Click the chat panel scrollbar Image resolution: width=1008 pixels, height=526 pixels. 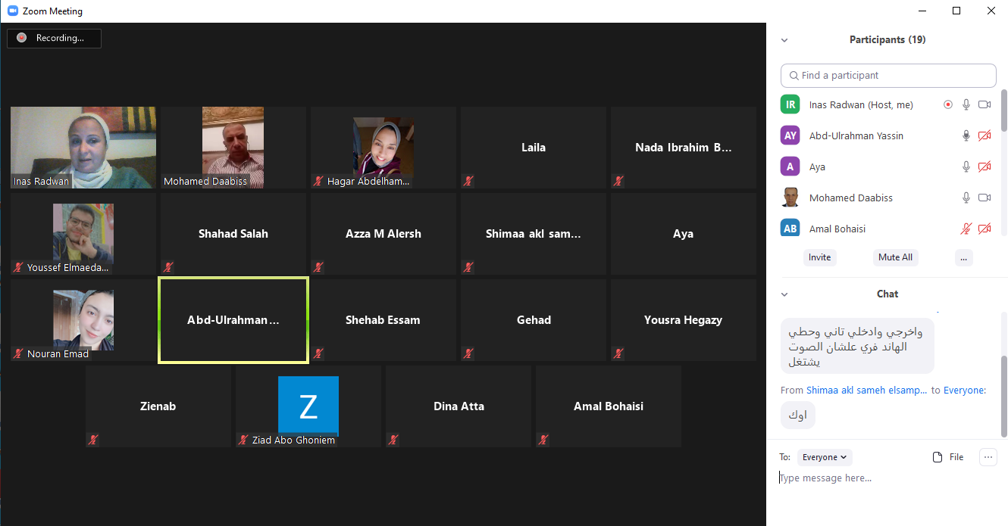point(1004,396)
